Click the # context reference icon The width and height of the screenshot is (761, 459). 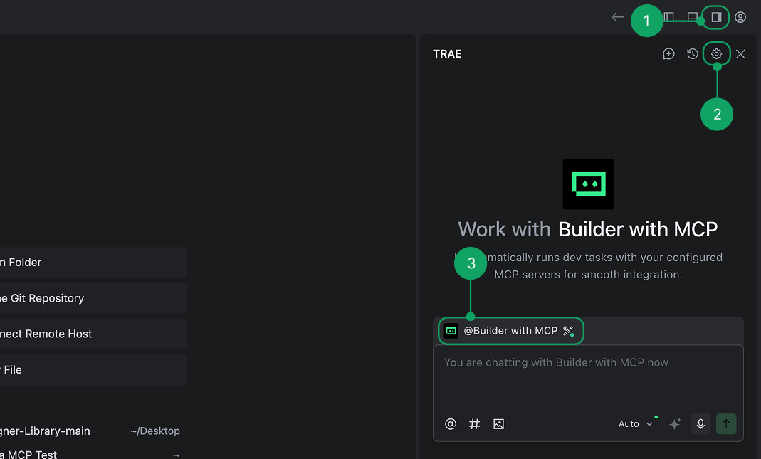pos(474,424)
